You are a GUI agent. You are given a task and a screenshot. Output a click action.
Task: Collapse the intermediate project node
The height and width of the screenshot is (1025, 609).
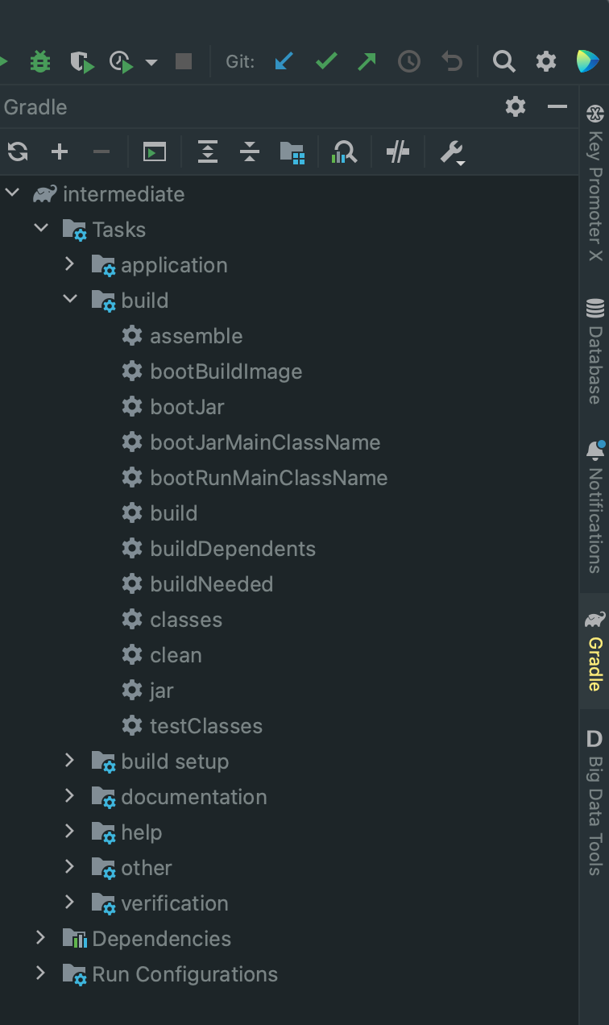11,193
